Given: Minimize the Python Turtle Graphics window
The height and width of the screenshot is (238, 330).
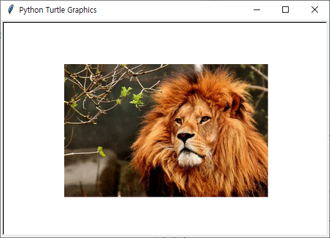Looking at the screenshot, I should coord(257,10).
